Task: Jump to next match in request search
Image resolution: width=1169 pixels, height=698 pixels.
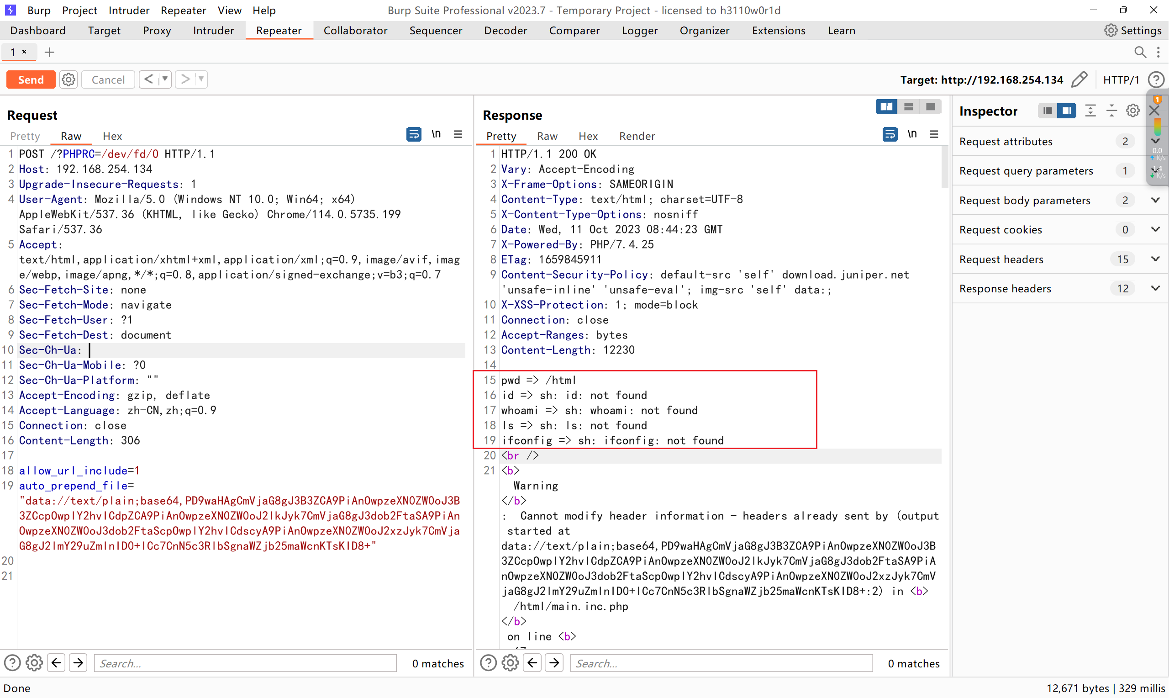Action: point(79,663)
